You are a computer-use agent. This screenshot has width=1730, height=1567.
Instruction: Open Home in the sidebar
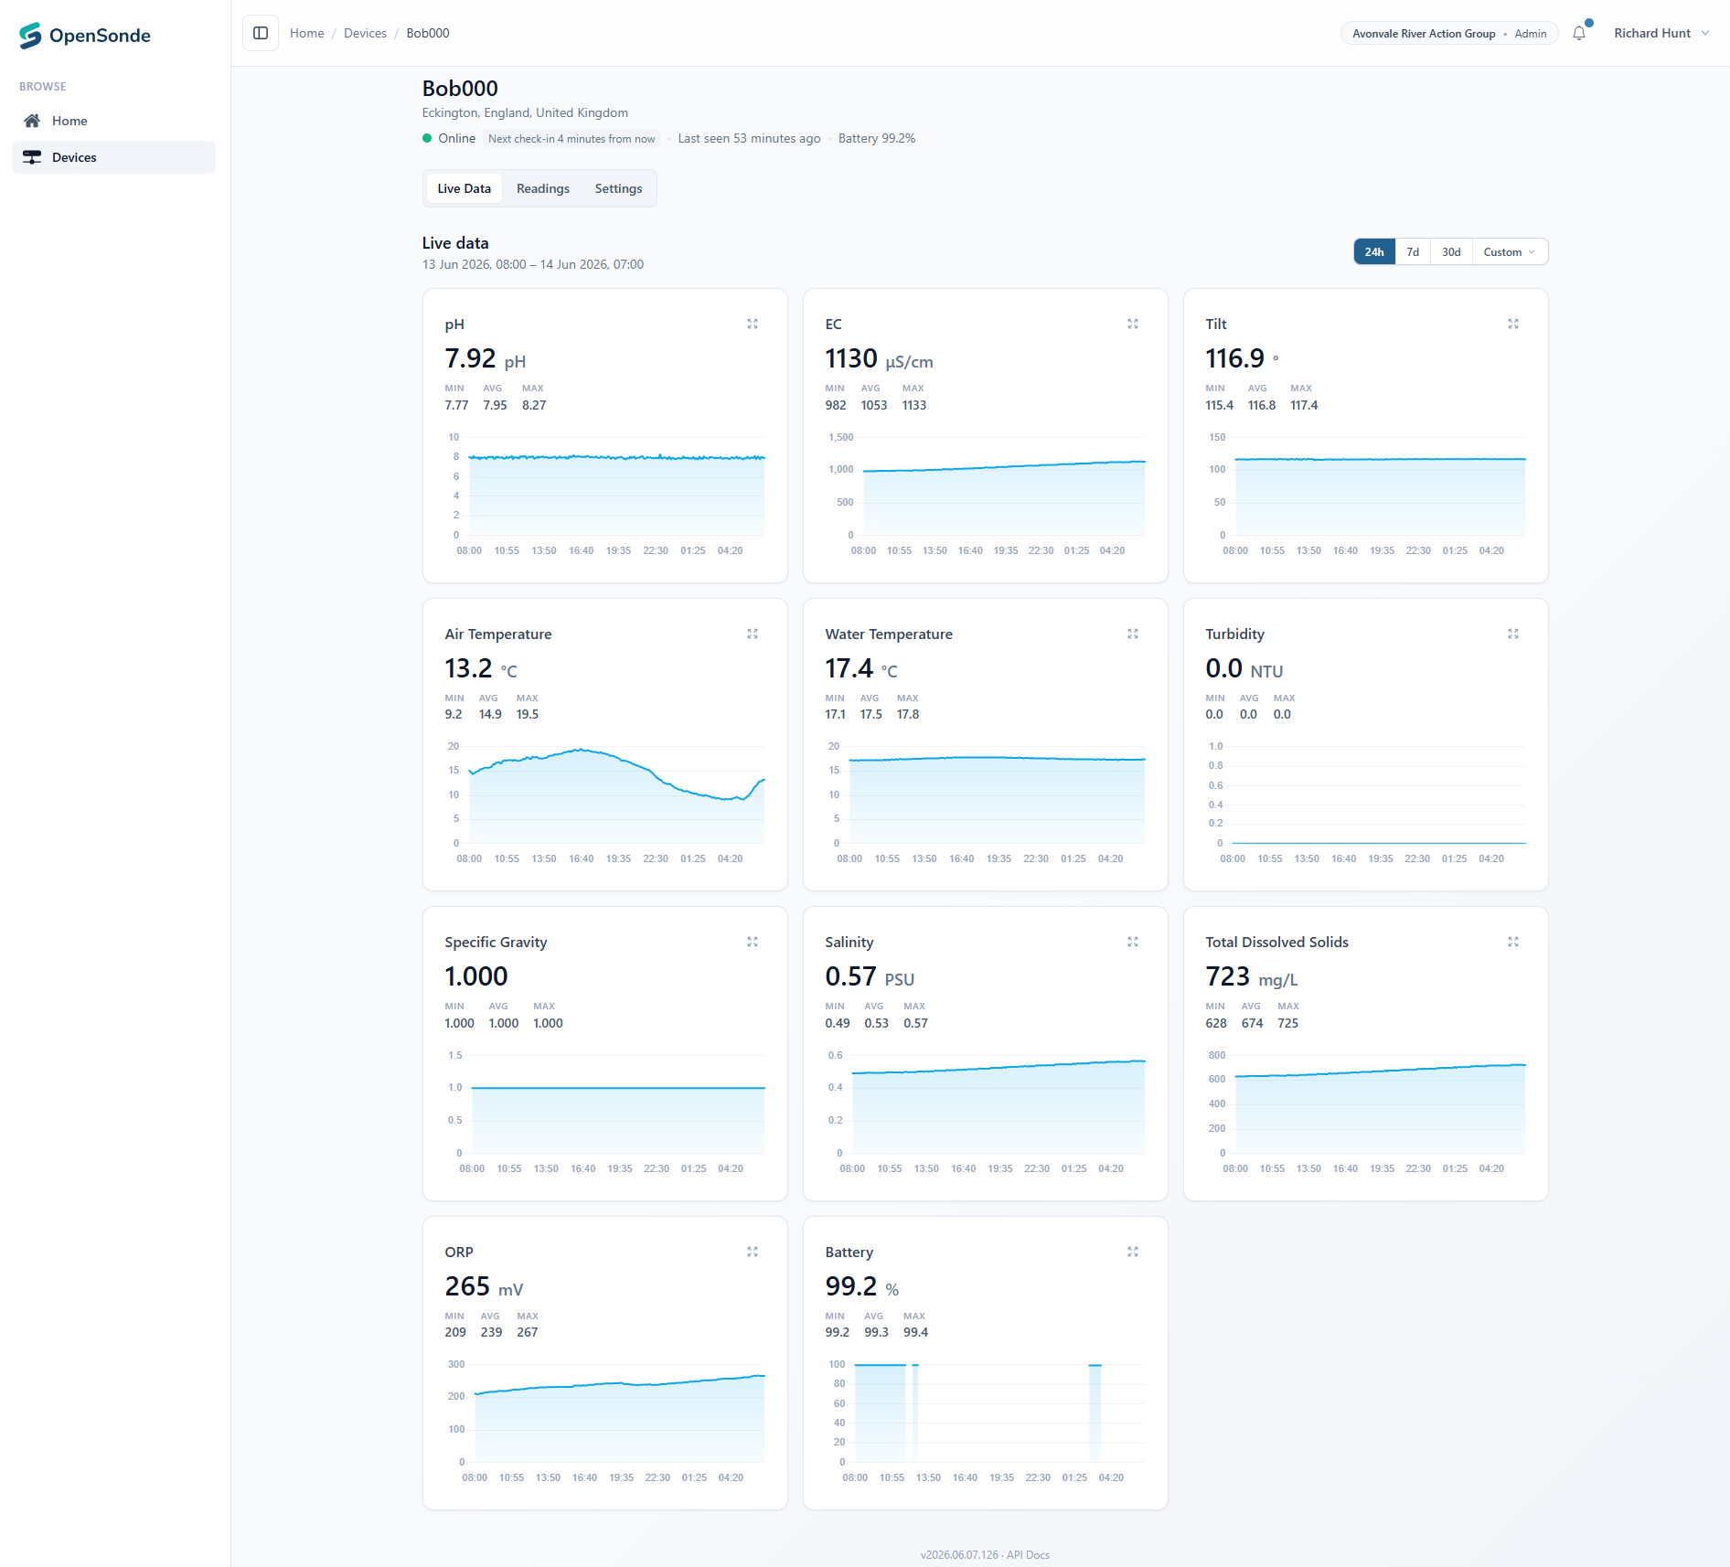(x=113, y=121)
